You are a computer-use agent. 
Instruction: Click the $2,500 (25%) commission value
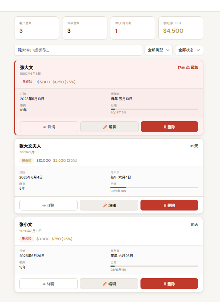[65, 160]
